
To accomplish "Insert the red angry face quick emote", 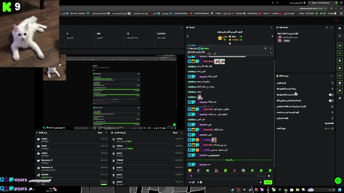I will (x=234, y=170).
